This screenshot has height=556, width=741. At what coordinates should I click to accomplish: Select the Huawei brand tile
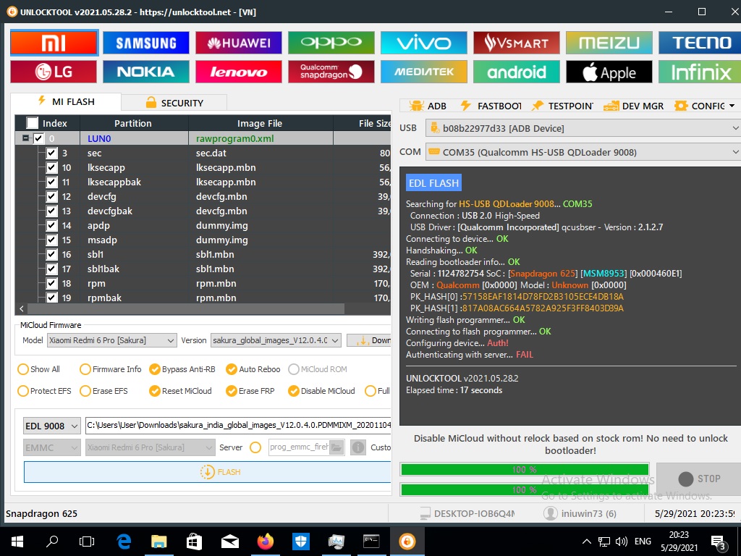tap(239, 43)
